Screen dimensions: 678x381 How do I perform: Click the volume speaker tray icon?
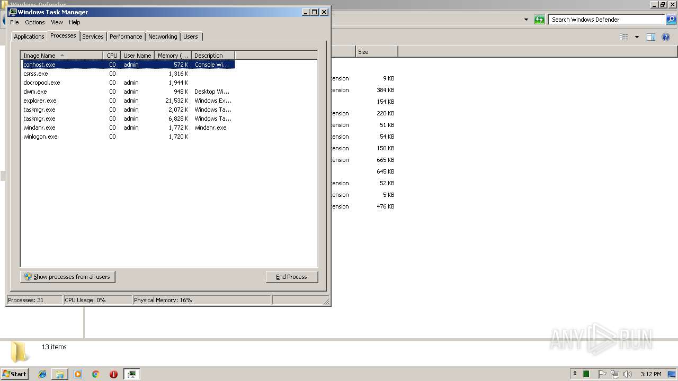pyautogui.click(x=628, y=374)
